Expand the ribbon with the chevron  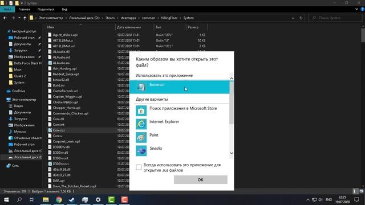pos(356,9)
